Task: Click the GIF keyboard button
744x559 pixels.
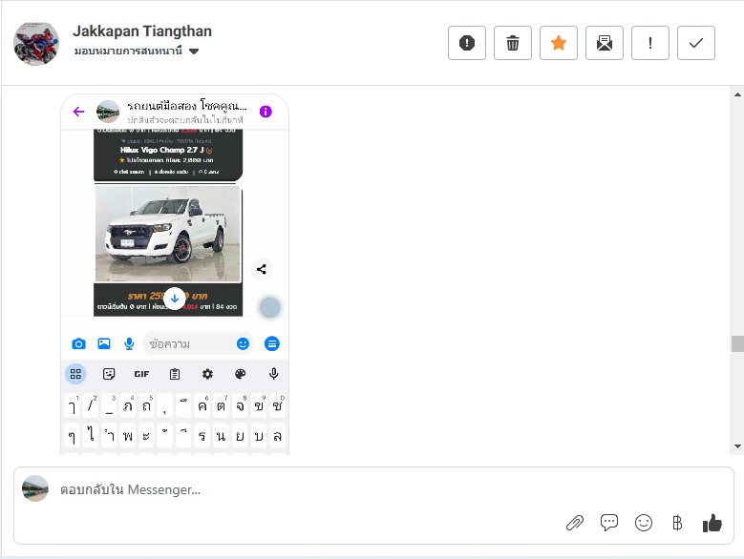Action: [141, 374]
